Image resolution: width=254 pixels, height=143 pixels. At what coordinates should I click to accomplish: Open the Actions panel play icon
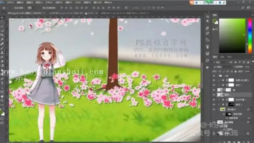[x=208, y=67]
